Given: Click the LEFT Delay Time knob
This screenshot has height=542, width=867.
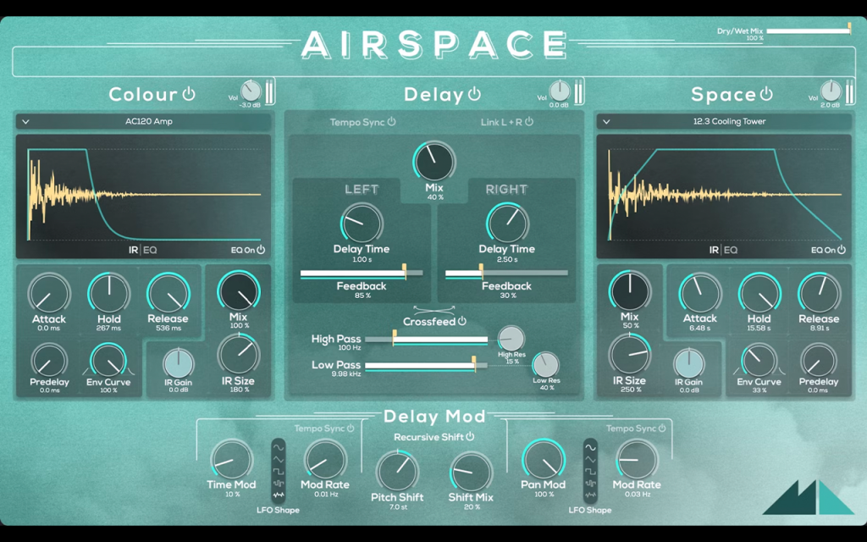Looking at the screenshot, I should click(x=362, y=224).
